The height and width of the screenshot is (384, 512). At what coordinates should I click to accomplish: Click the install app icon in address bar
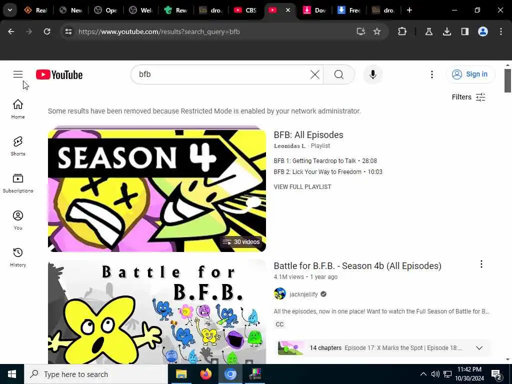pos(360,31)
